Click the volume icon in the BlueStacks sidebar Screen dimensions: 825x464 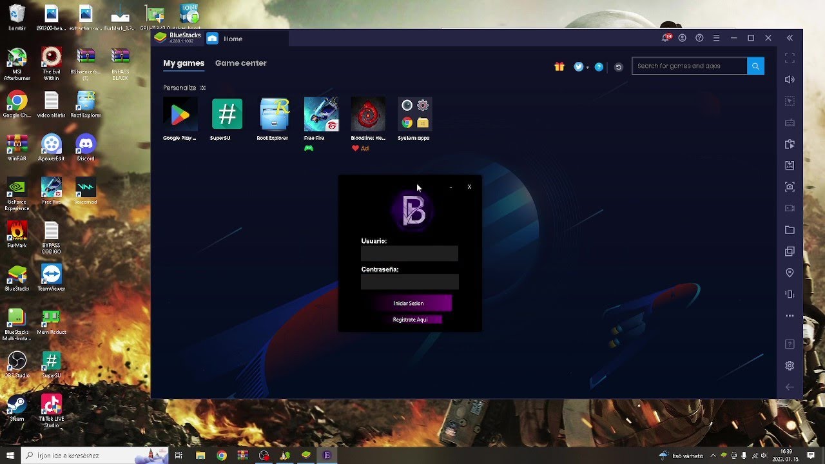point(790,79)
